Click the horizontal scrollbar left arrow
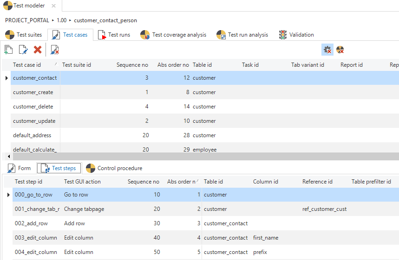Viewport: 399px width, 260px height. point(9,157)
